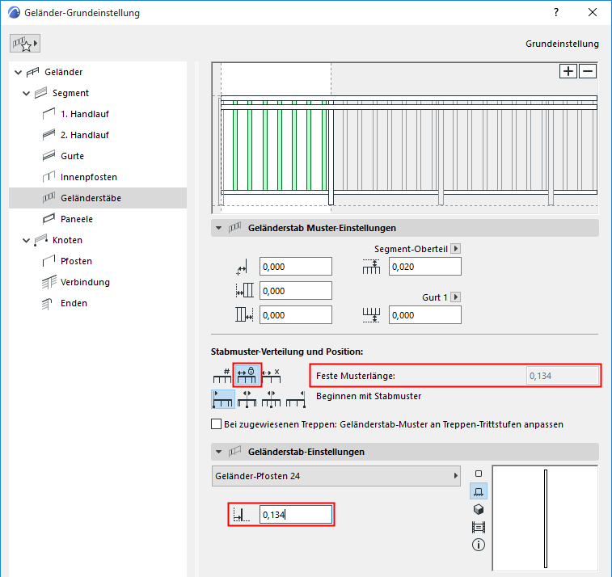Show small square plan preview icon

click(479, 474)
